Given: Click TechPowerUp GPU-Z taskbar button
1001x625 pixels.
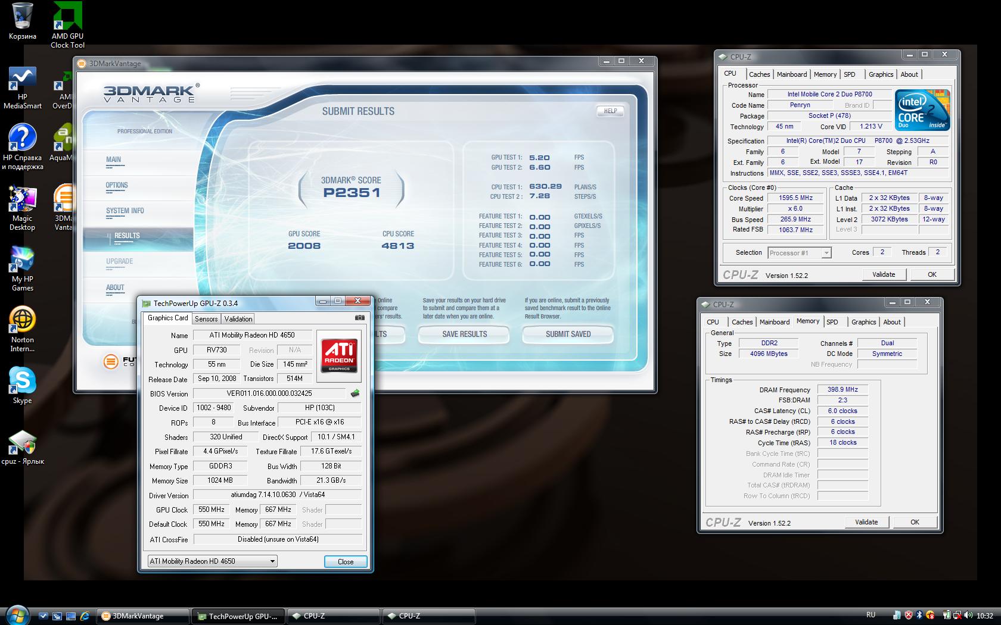Looking at the screenshot, I should click(x=238, y=616).
